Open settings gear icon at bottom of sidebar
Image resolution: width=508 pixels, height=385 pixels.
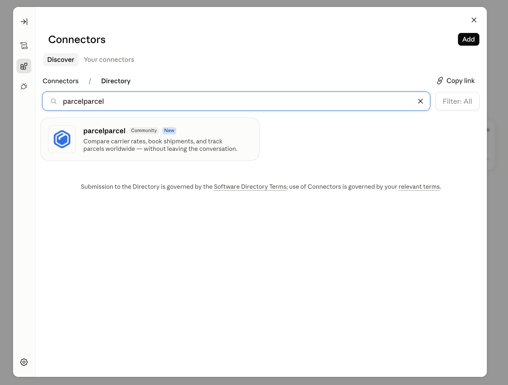coord(24,362)
